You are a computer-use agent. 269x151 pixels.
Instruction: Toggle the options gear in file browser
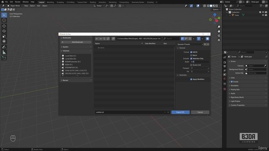tap(207, 39)
